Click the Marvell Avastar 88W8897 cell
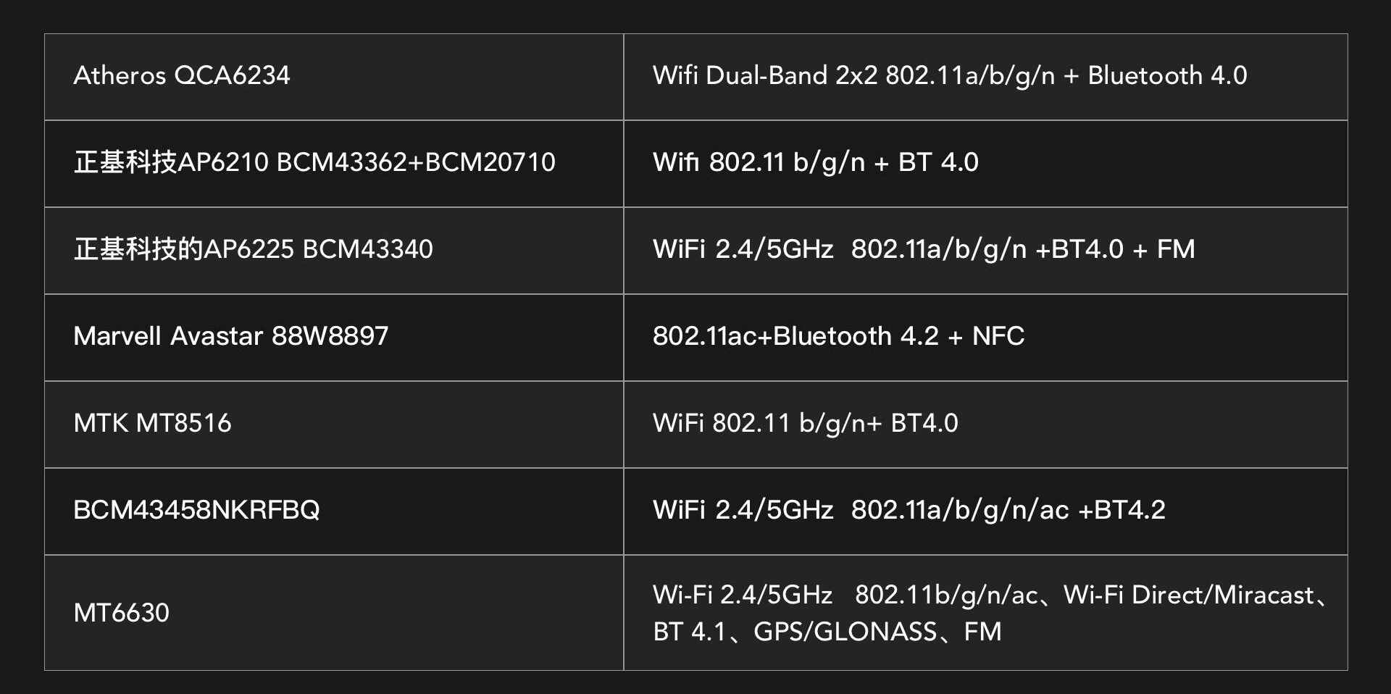Image resolution: width=1391 pixels, height=694 pixels. pyautogui.click(x=230, y=336)
